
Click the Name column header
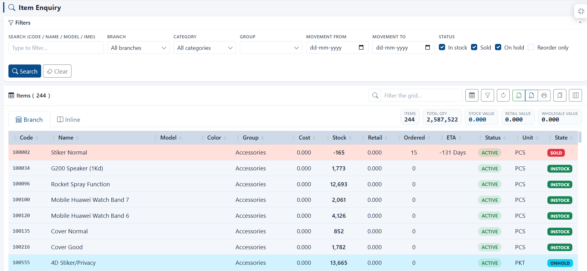click(x=66, y=138)
